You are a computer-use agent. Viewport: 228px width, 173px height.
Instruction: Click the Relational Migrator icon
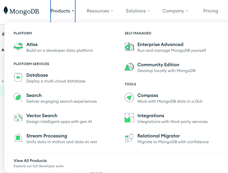coord(129,138)
